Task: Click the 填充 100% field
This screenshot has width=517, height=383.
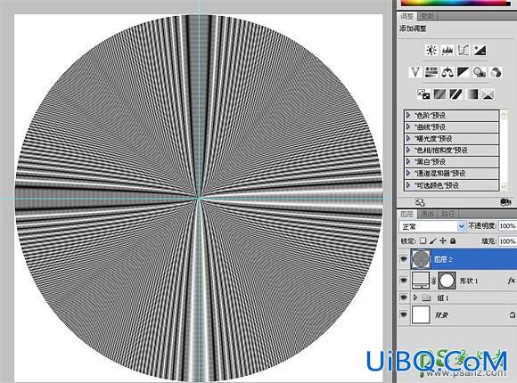Action: coord(507,241)
